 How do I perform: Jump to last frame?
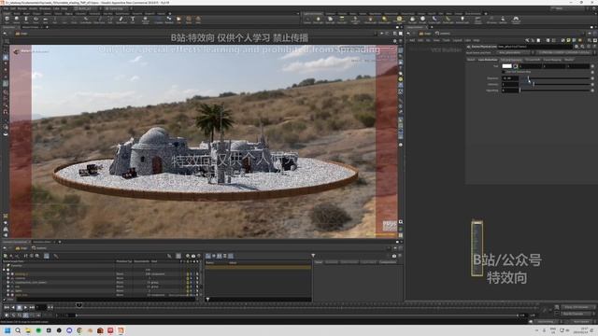(x=32, y=307)
